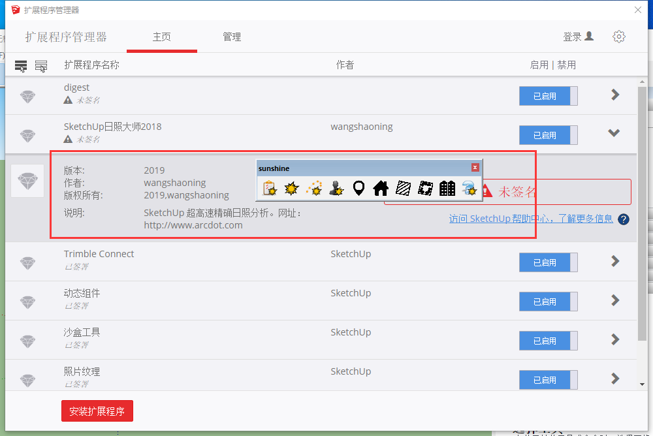Expand the 照片纹理 details chevron
Screen dimensions: 653x436
(x=615, y=379)
